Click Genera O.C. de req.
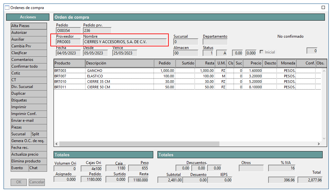Viewport: 332px width, 193px height. click(29, 141)
